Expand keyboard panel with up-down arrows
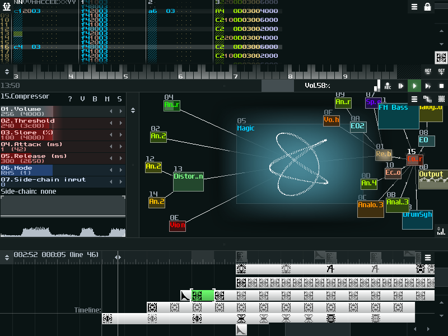Image resolution: width=448 pixels, height=336 pixels. (7, 72)
